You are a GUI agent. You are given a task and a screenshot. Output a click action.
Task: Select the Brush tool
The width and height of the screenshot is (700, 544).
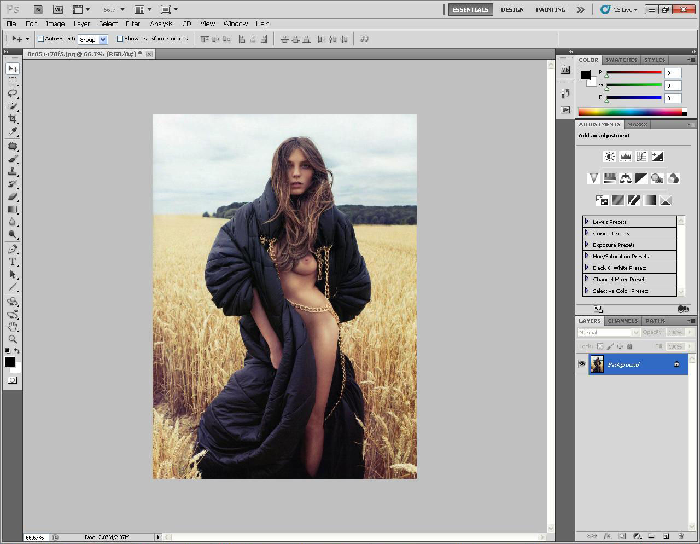click(x=13, y=159)
